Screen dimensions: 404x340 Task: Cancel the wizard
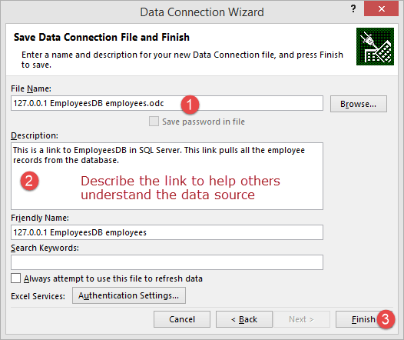182,319
